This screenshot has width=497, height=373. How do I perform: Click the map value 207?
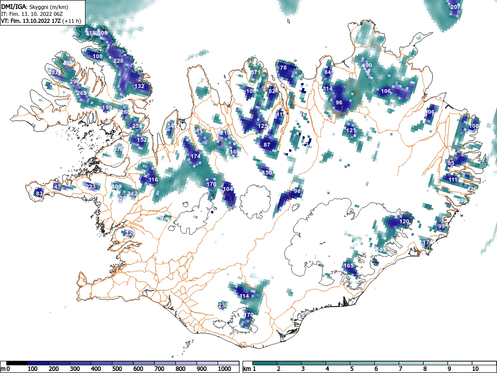455,6
